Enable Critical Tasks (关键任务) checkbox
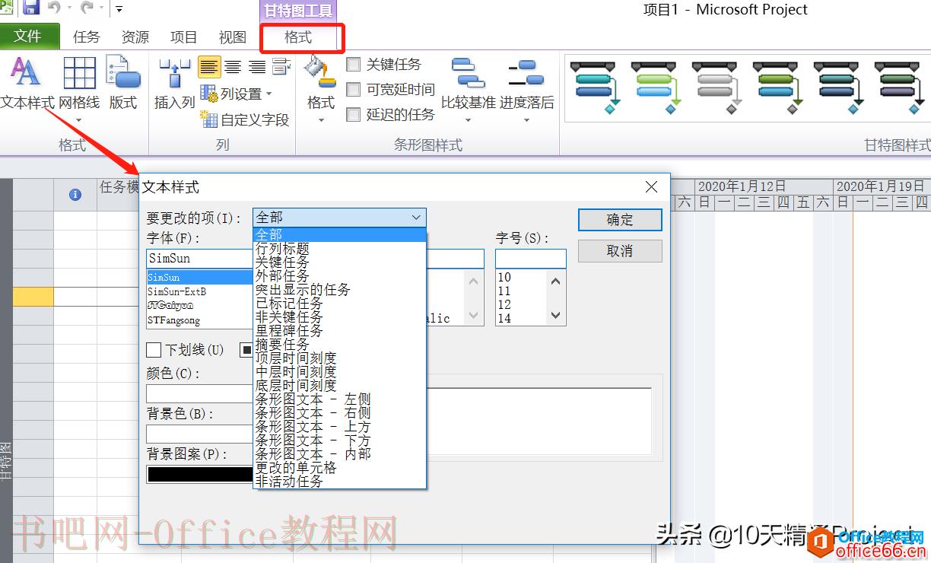931x563 pixels. (353, 65)
